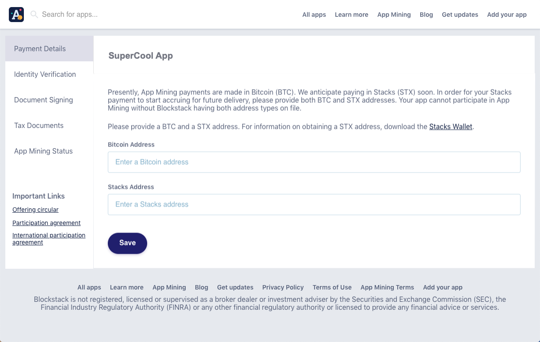This screenshot has width=540, height=342.
Task: Click the App.co logo icon
Action: (16, 15)
